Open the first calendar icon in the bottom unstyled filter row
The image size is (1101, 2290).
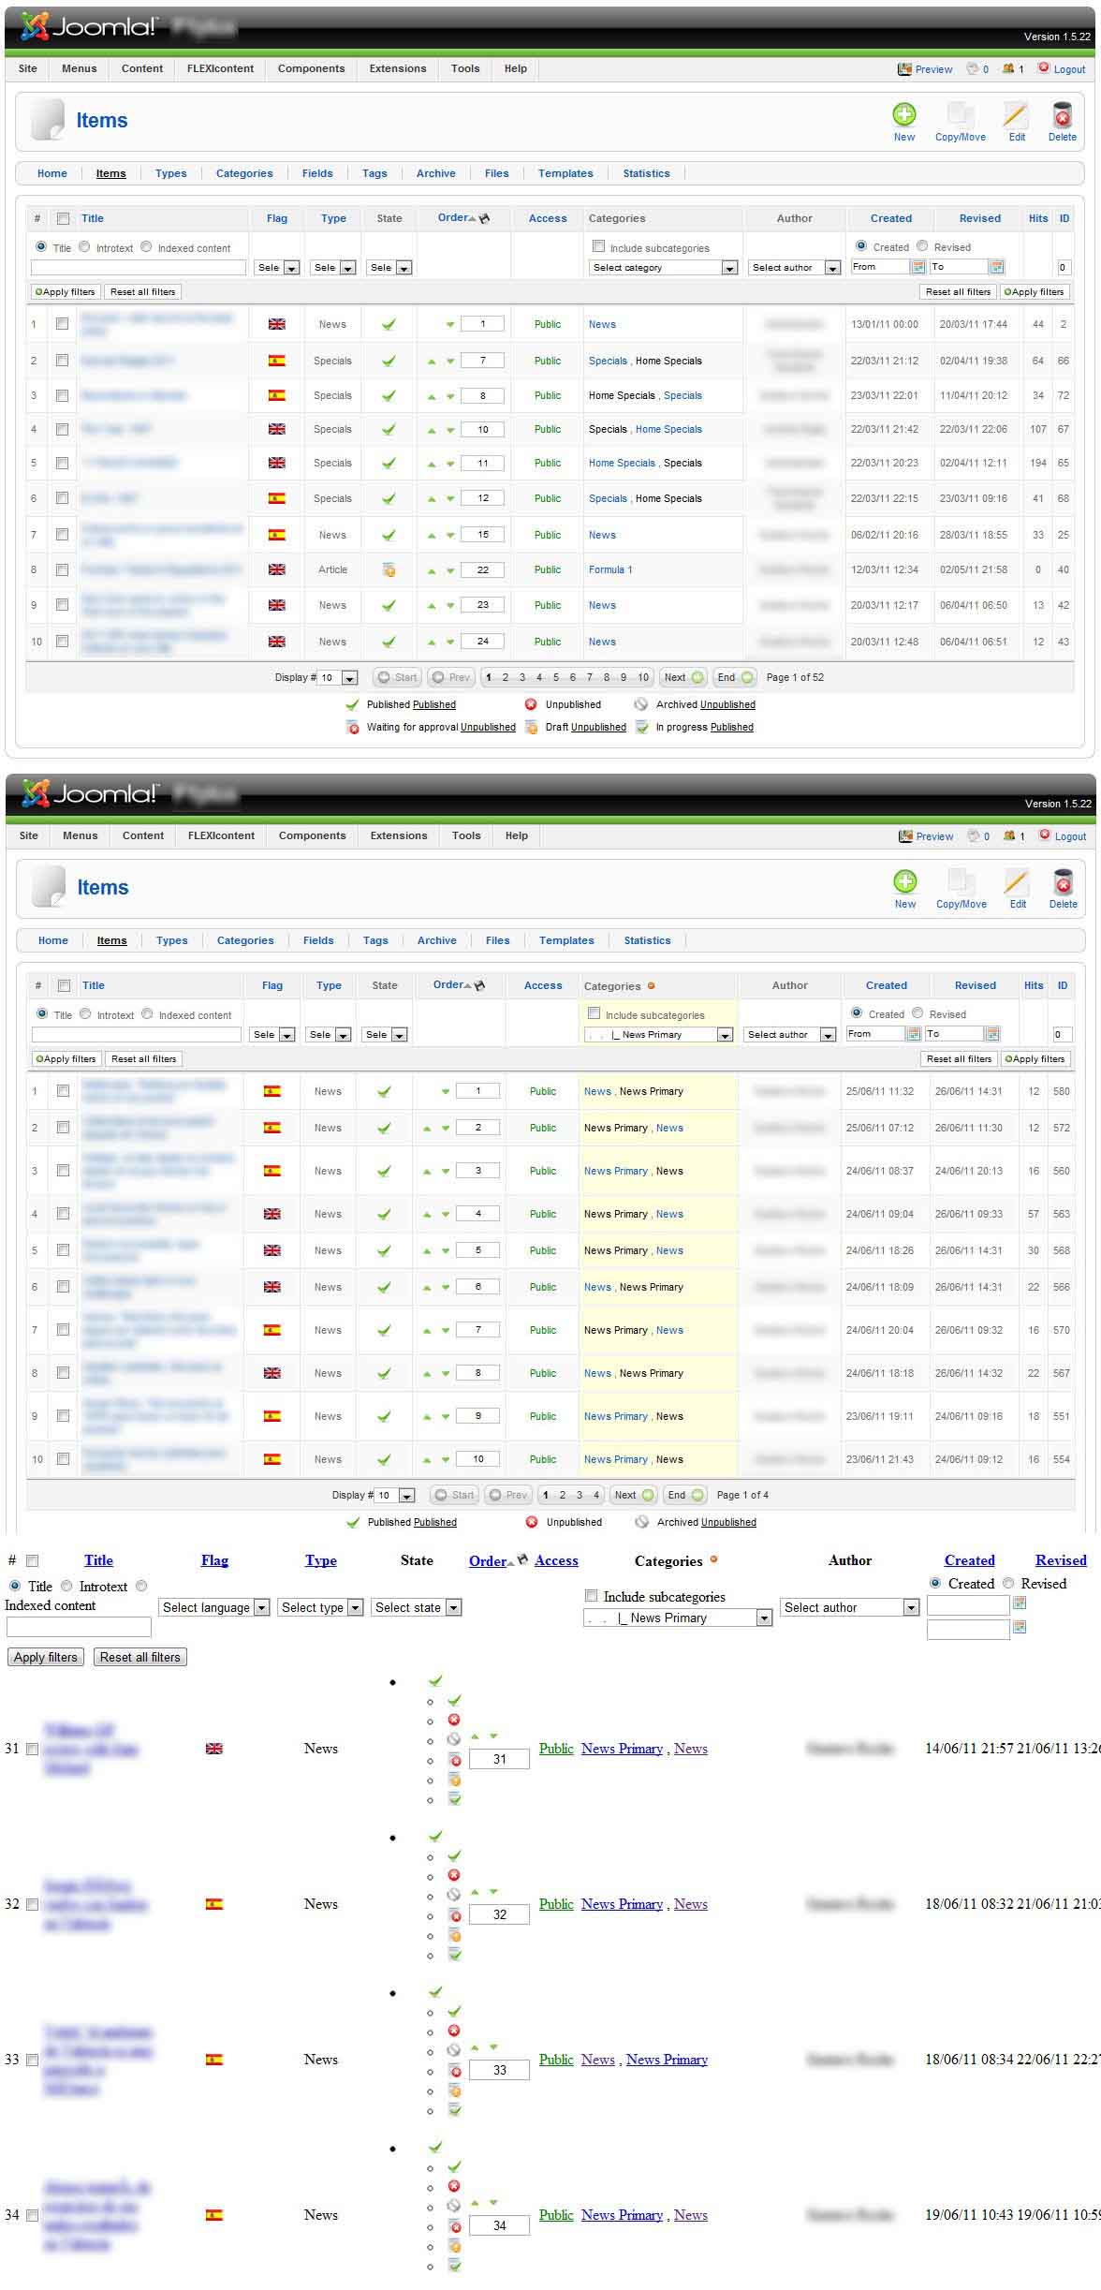coord(1020,1603)
